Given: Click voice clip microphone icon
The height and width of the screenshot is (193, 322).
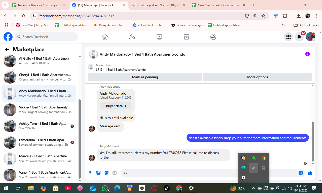Looking at the screenshot, I should (90, 173).
